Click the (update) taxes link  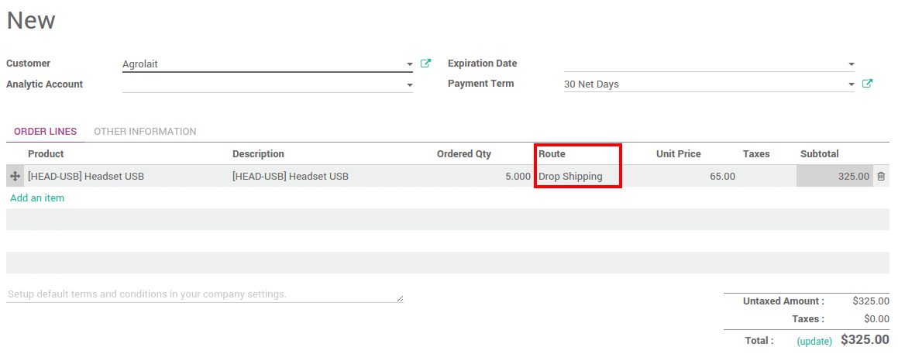(814, 341)
